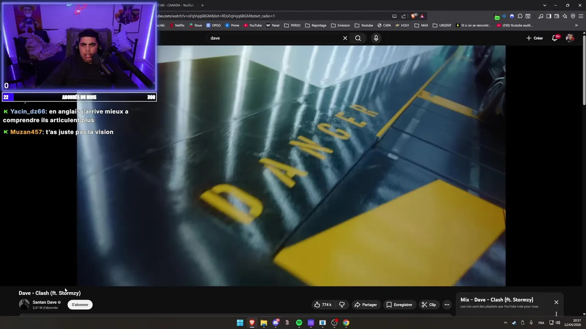Expand the PERSO bookmark folder
This screenshot has width=586, height=329.
[293, 26]
